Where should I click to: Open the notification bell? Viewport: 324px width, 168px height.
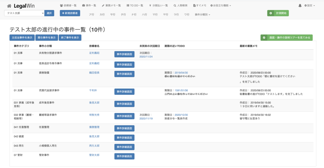[x=300, y=6]
